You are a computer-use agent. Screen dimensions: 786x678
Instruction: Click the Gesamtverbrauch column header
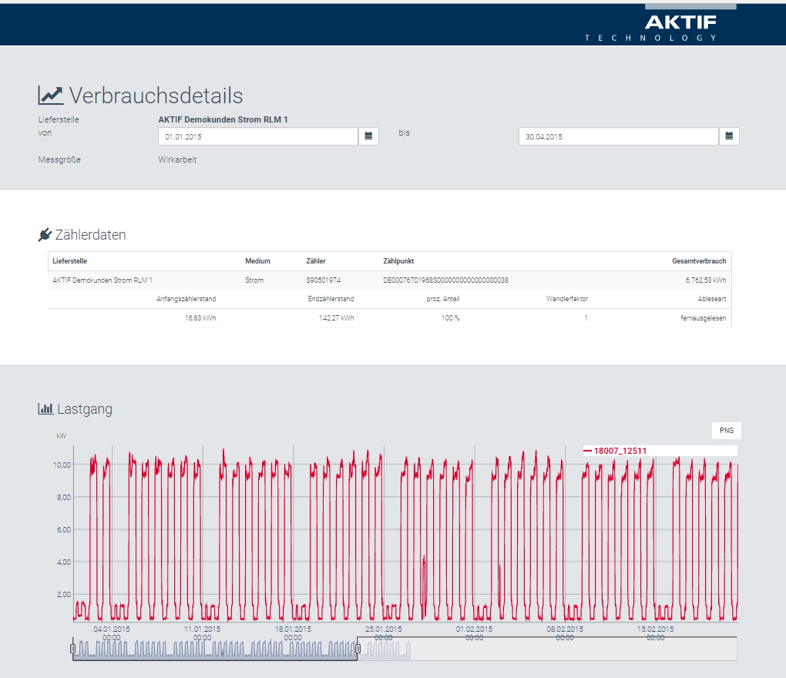coord(699,261)
